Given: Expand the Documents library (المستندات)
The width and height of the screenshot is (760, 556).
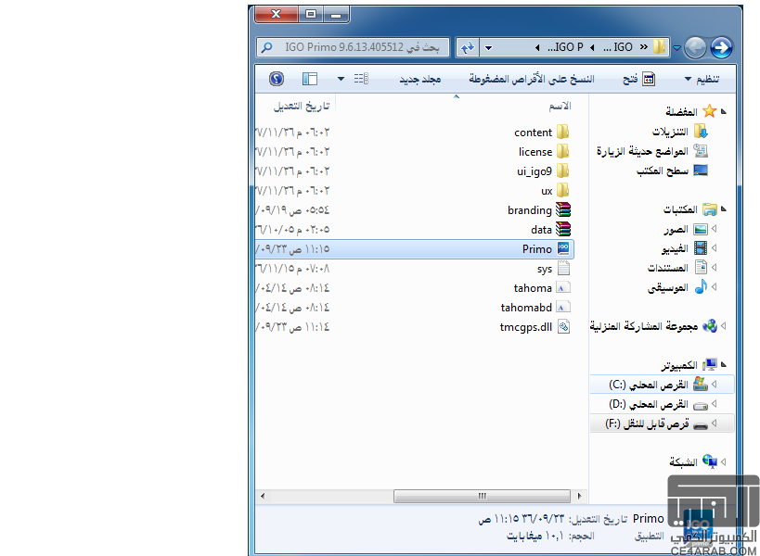Looking at the screenshot, I should click(x=715, y=268).
